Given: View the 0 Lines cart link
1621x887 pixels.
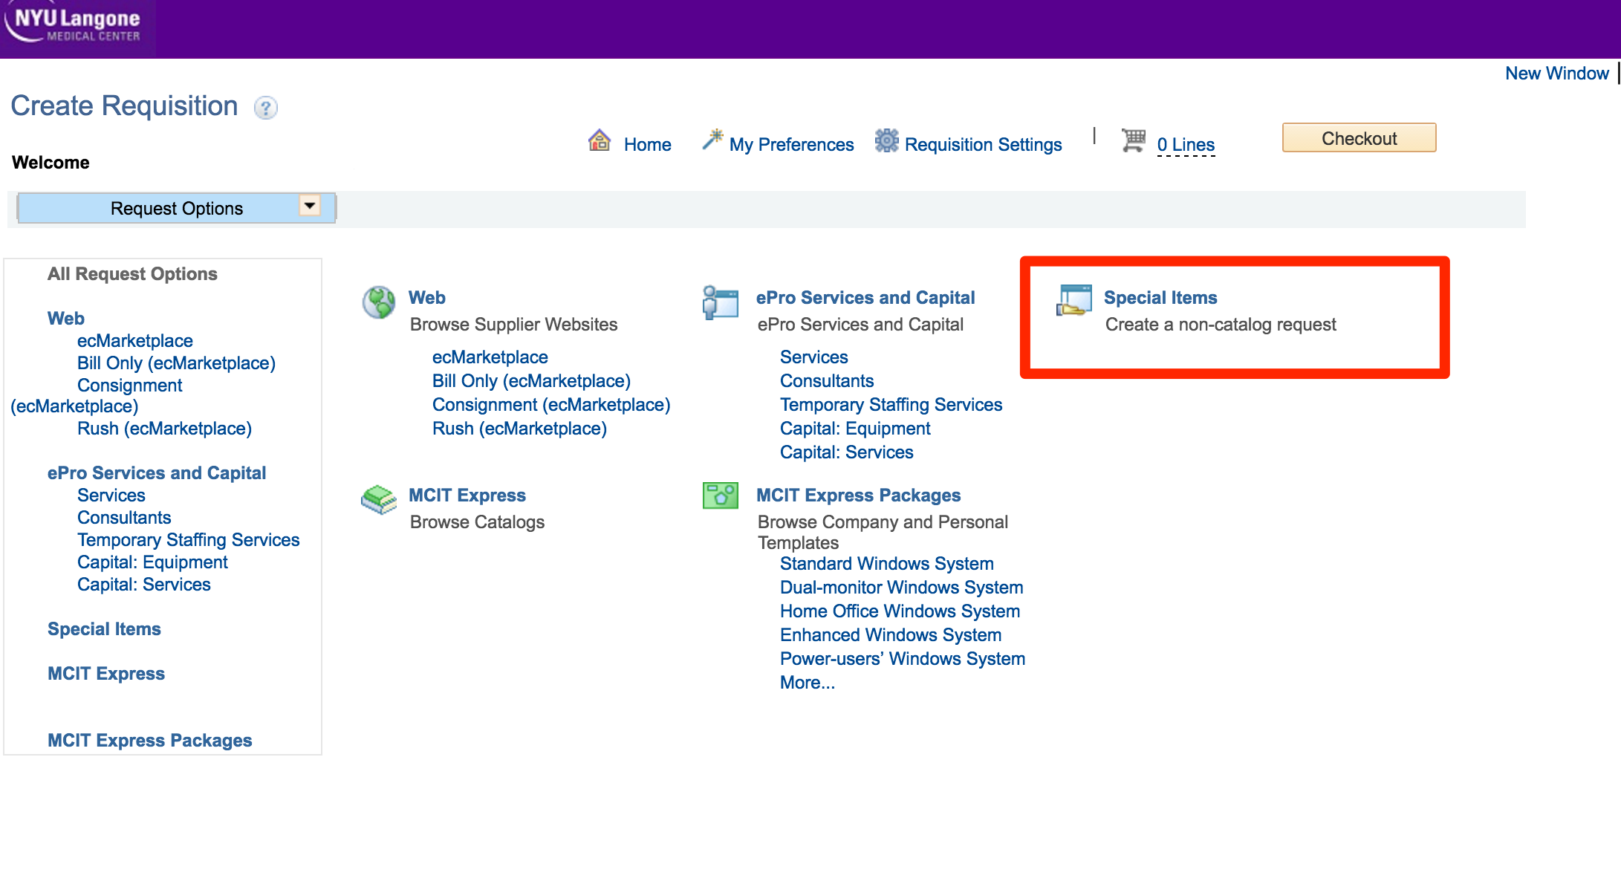Looking at the screenshot, I should pos(1186,145).
